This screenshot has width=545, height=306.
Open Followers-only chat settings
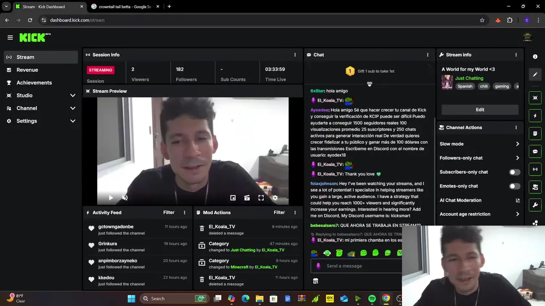(x=480, y=158)
